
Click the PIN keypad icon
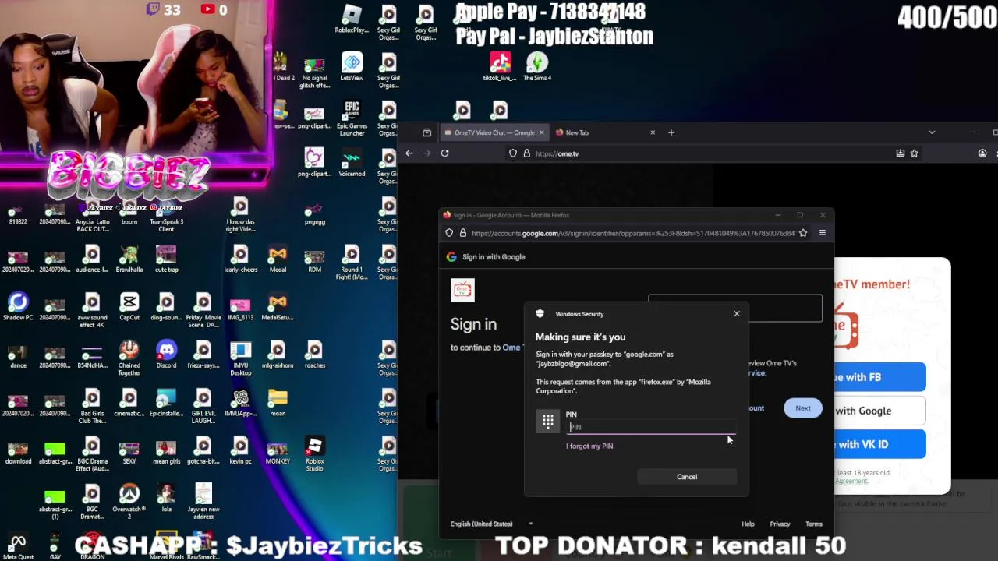tap(548, 422)
